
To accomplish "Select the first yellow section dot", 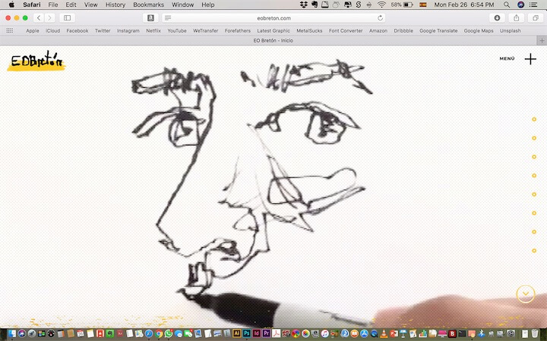I will (x=534, y=119).
